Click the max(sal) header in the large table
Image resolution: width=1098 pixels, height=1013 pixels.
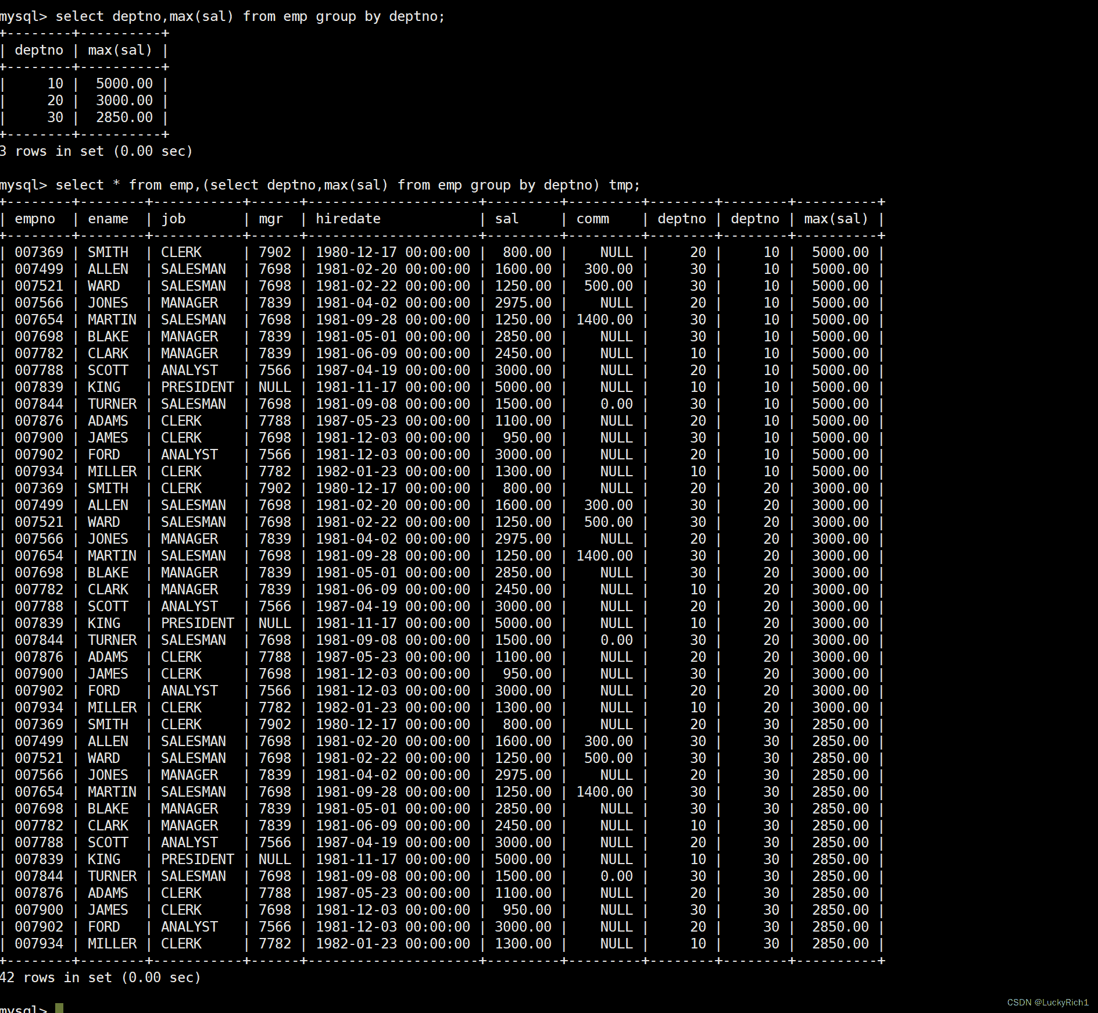[x=835, y=219]
